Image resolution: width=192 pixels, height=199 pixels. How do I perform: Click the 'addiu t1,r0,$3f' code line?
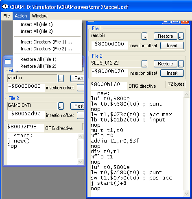point(115,141)
